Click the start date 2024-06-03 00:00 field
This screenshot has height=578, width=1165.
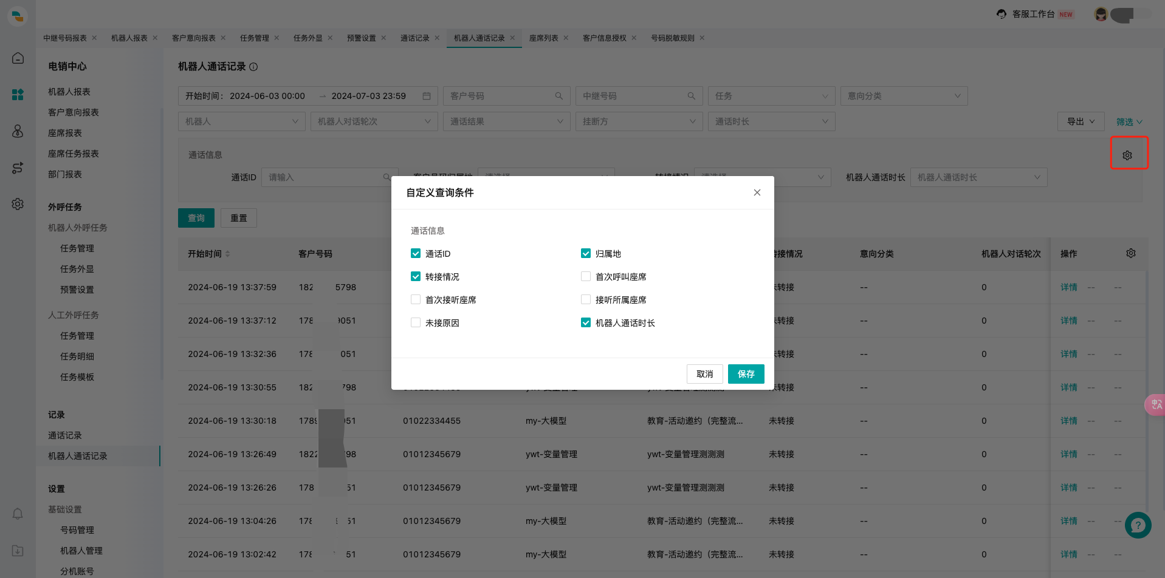coord(267,96)
